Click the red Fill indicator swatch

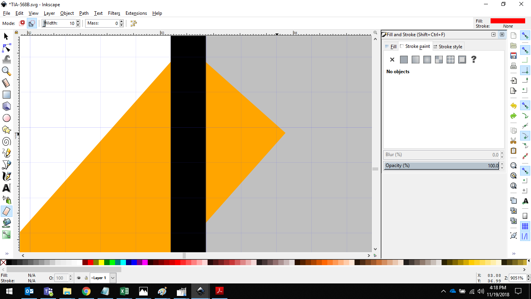[508, 21]
